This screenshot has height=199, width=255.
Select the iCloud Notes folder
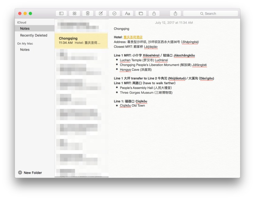point(25,29)
